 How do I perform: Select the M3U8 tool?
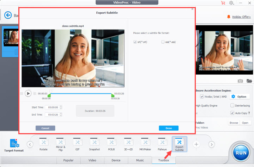(x=111, y=144)
